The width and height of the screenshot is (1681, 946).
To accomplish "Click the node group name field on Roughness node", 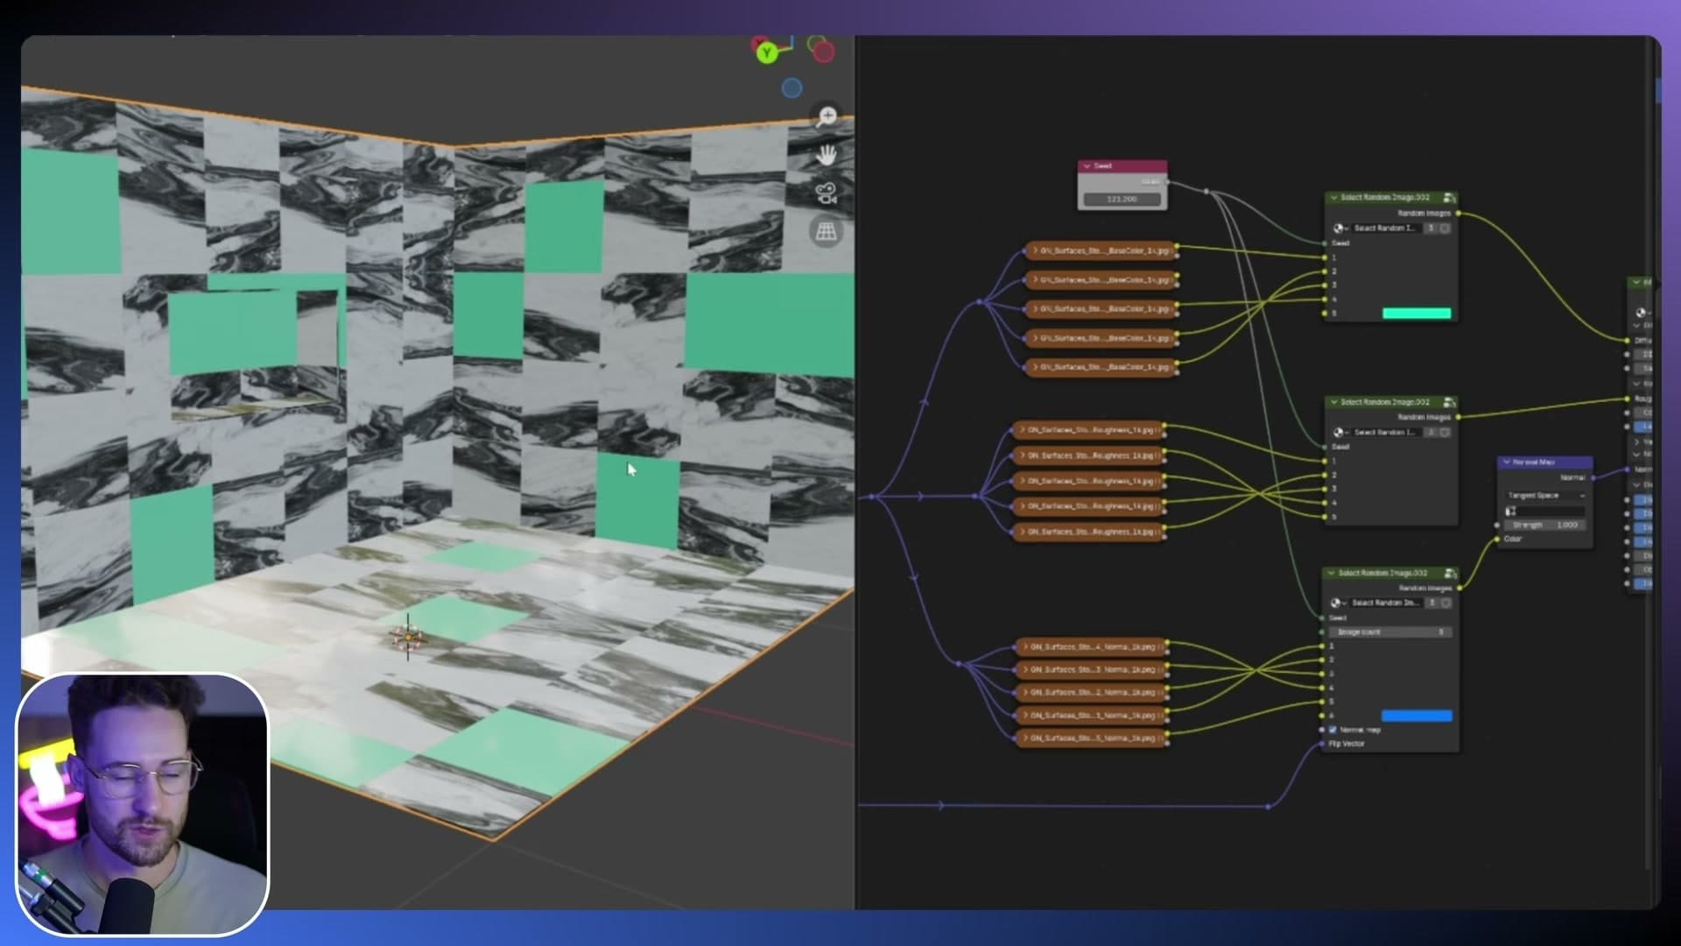I will point(1386,432).
